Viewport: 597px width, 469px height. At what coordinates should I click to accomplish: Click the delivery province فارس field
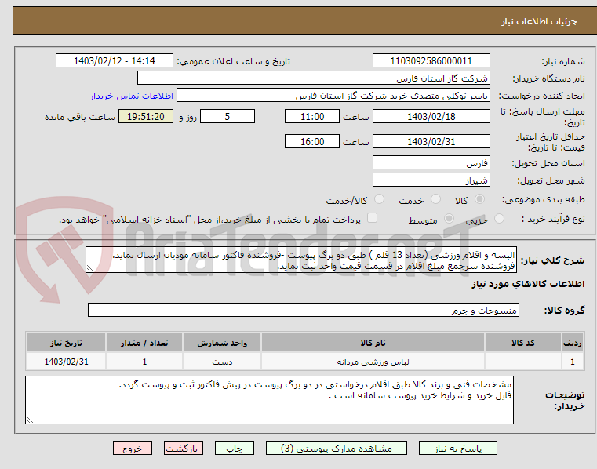(x=431, y=163)
